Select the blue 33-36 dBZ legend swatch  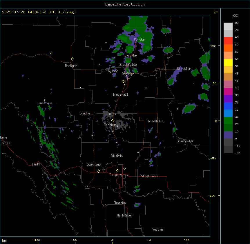click(x=228, y=106)
